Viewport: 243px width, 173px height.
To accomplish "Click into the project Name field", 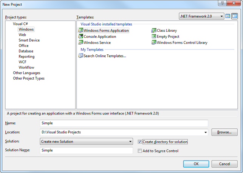I will click(x=124, y=123).
